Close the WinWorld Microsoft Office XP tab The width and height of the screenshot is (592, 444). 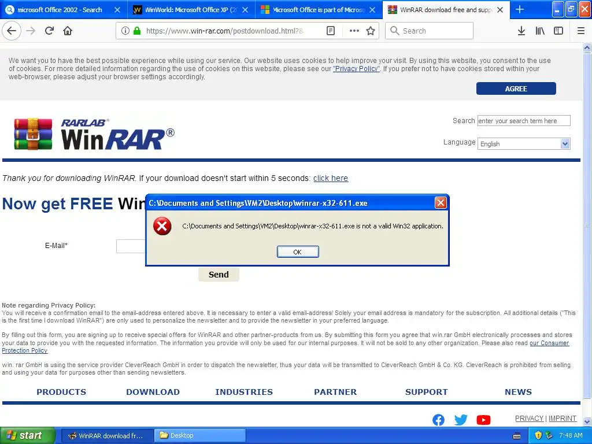pos(245,10)
